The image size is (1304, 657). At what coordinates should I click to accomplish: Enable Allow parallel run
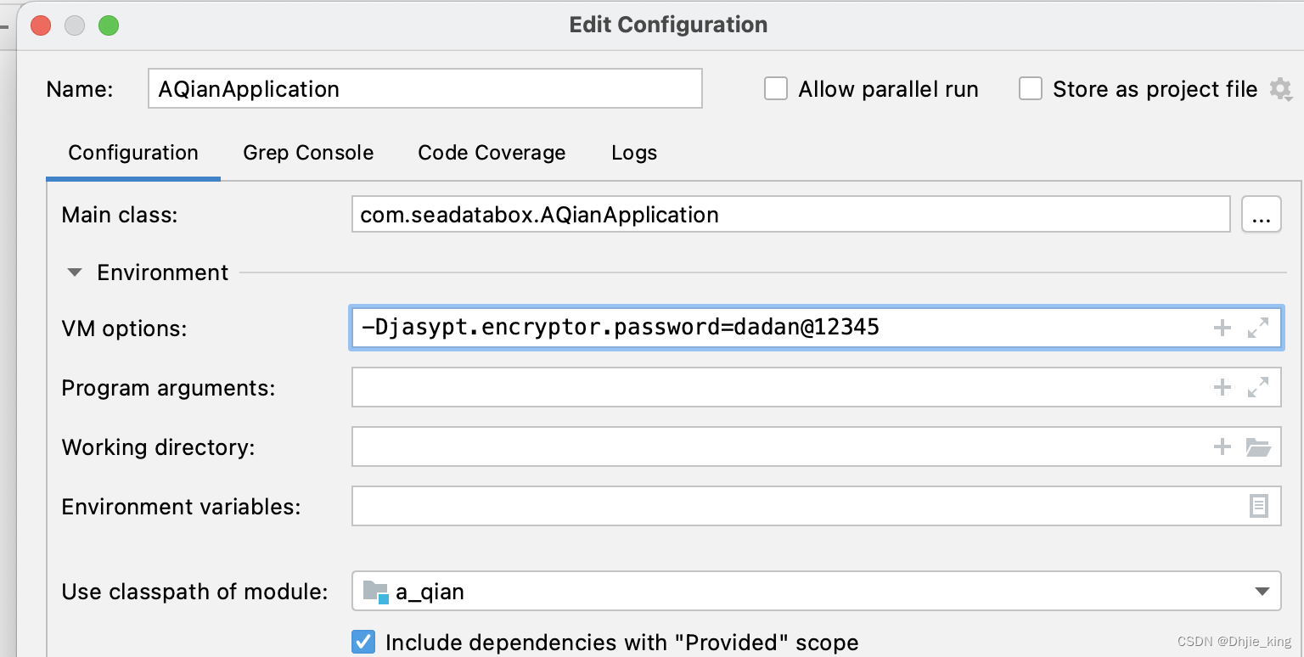pos(776,89)
